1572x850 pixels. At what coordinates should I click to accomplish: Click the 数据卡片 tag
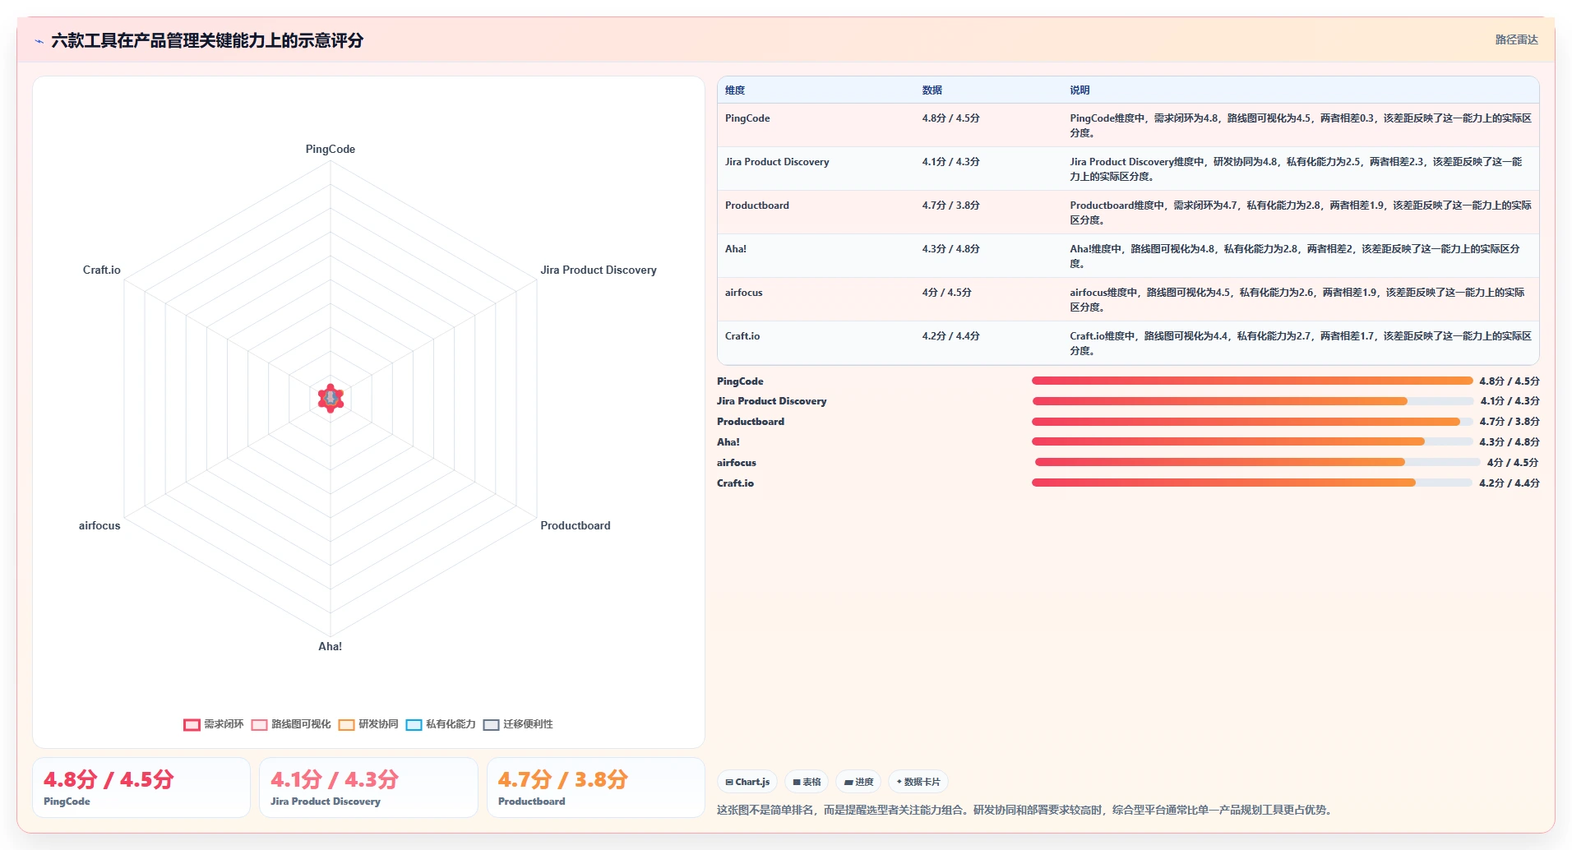(x=918, y=782)
